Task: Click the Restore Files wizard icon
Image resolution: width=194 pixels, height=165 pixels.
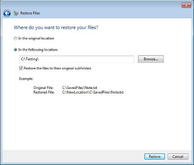Action: tap(16, 13)
